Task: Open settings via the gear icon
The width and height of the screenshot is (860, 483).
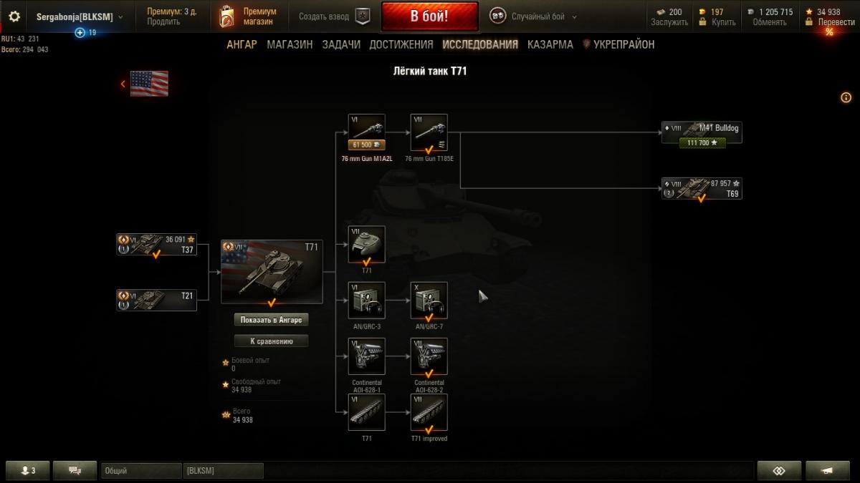Action: (14, 16)
